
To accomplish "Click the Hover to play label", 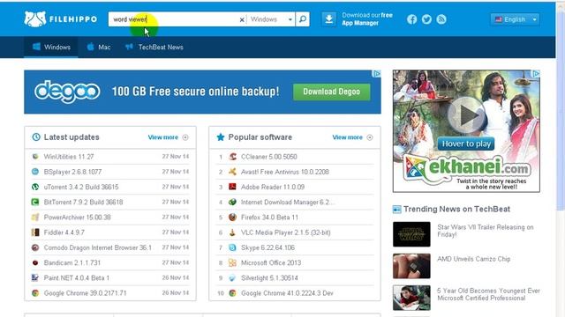I will point(466,144).
